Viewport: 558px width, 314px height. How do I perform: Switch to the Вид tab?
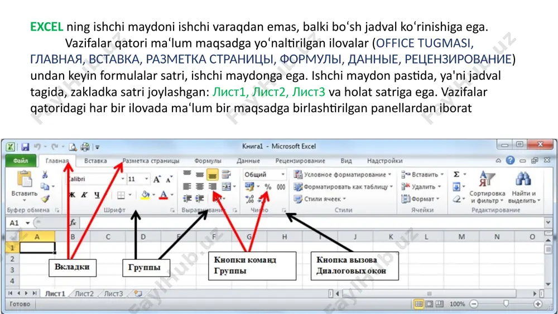click(x=346, y=161)
